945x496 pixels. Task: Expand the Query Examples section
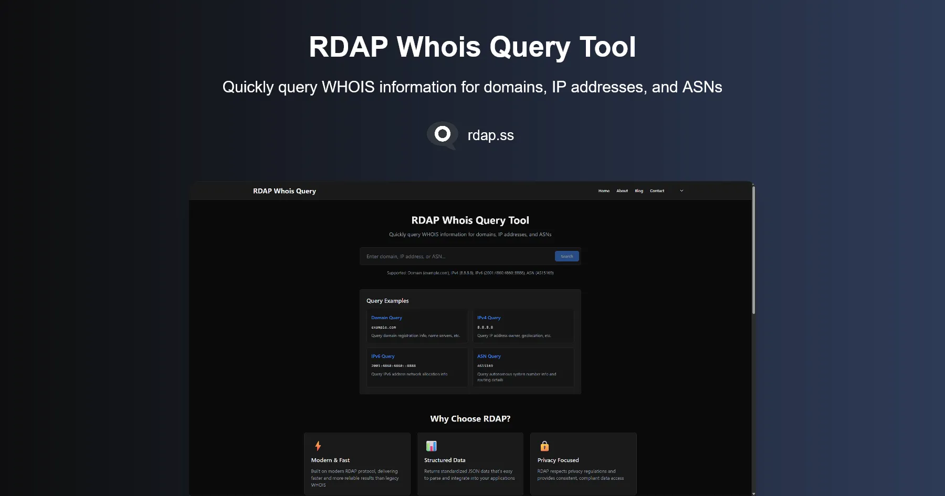[x=387, y=300]
